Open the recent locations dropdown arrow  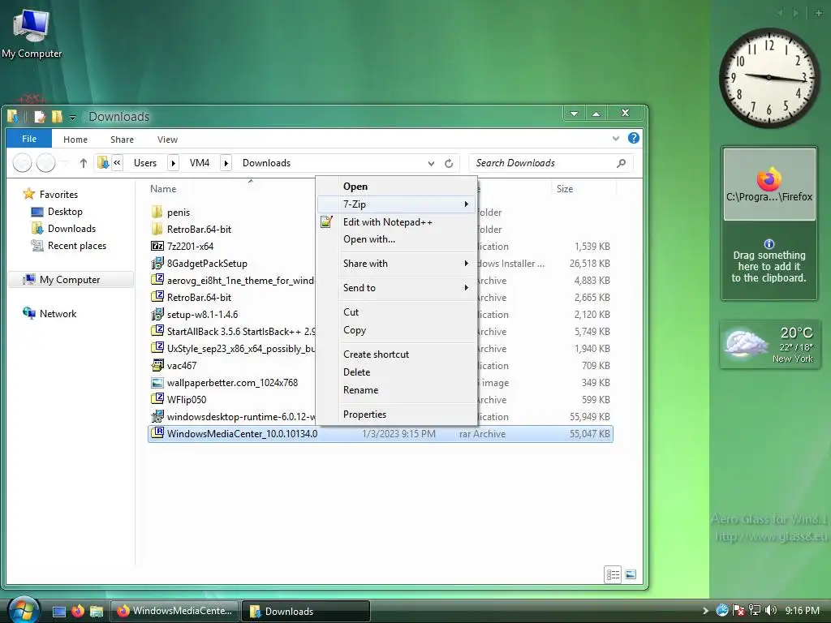(65, 163)
